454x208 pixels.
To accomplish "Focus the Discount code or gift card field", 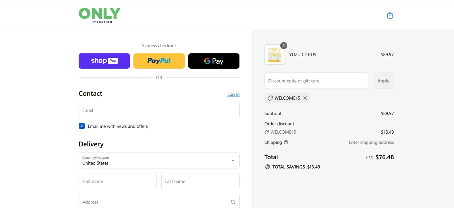I will coord(316,81).
